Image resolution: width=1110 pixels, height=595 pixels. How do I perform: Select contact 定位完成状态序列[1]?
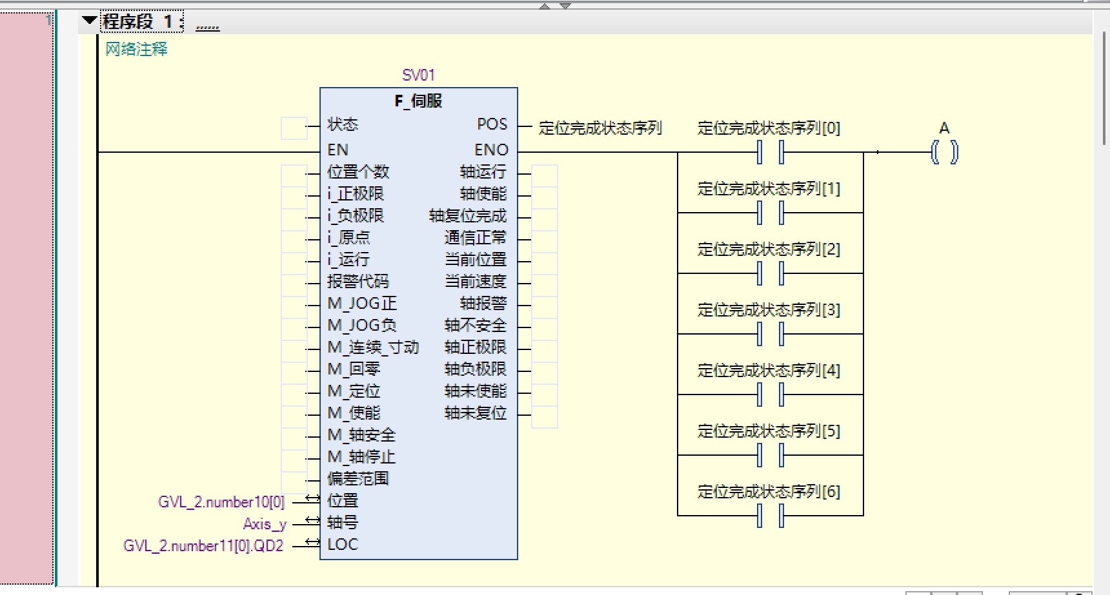coord(770,213)
